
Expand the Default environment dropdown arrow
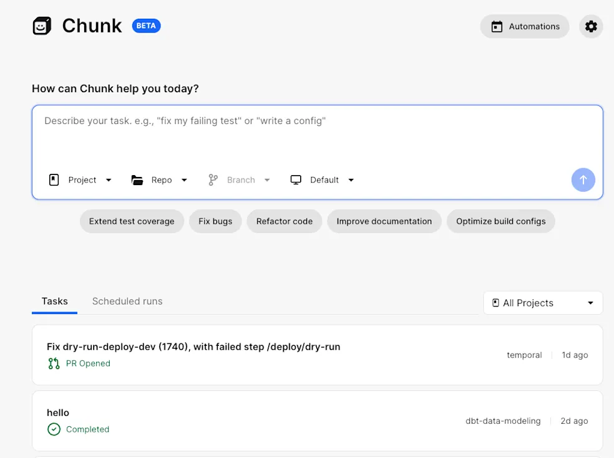click(351, 180)
